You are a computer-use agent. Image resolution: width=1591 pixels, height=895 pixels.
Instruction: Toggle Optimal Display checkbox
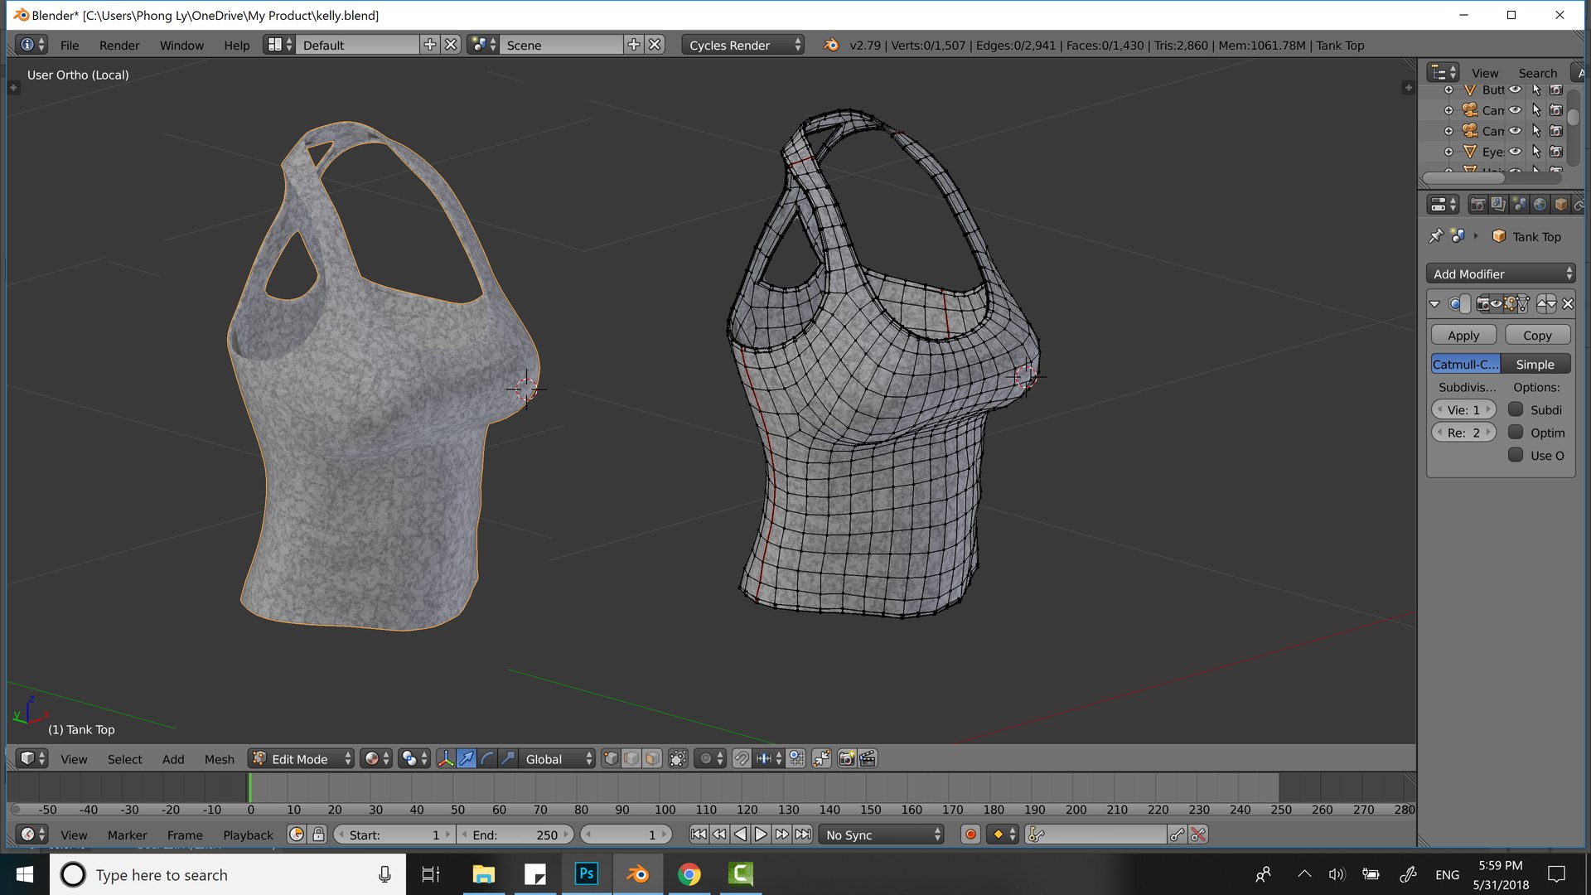click(x=1516, y=433)
